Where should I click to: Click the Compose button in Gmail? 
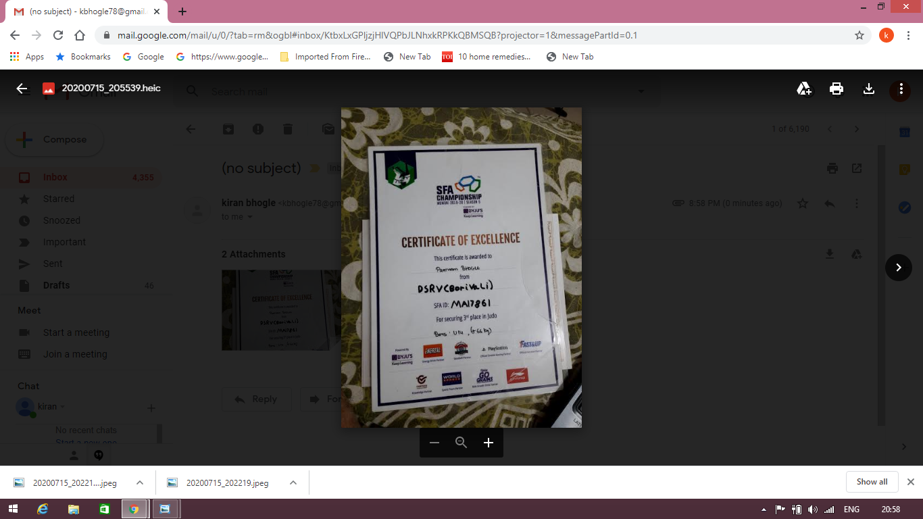tap(55, 140)
